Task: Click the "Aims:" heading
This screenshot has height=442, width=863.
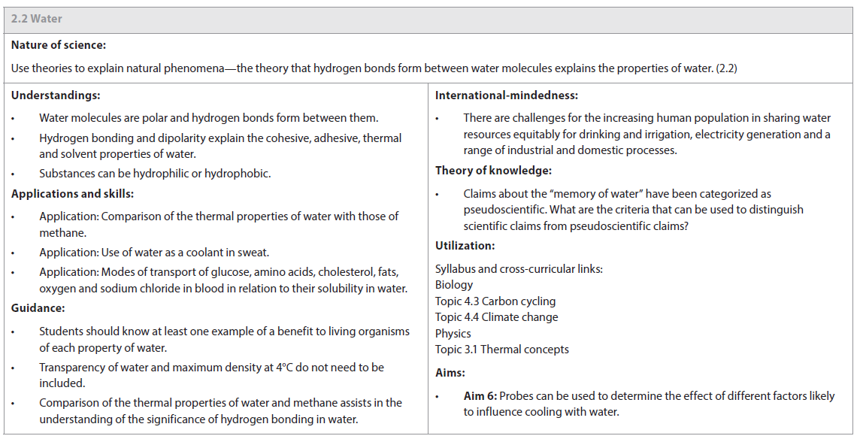Action: [x=450, y=372]
